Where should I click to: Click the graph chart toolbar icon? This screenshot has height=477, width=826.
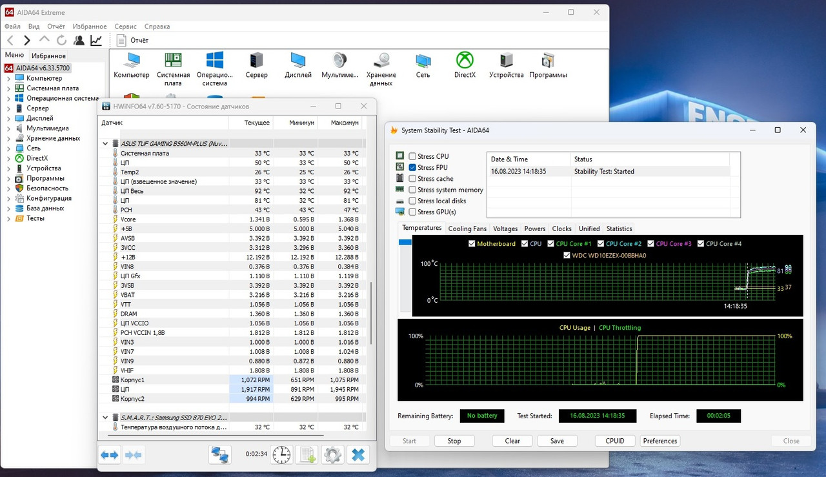(x=96, y=40)
